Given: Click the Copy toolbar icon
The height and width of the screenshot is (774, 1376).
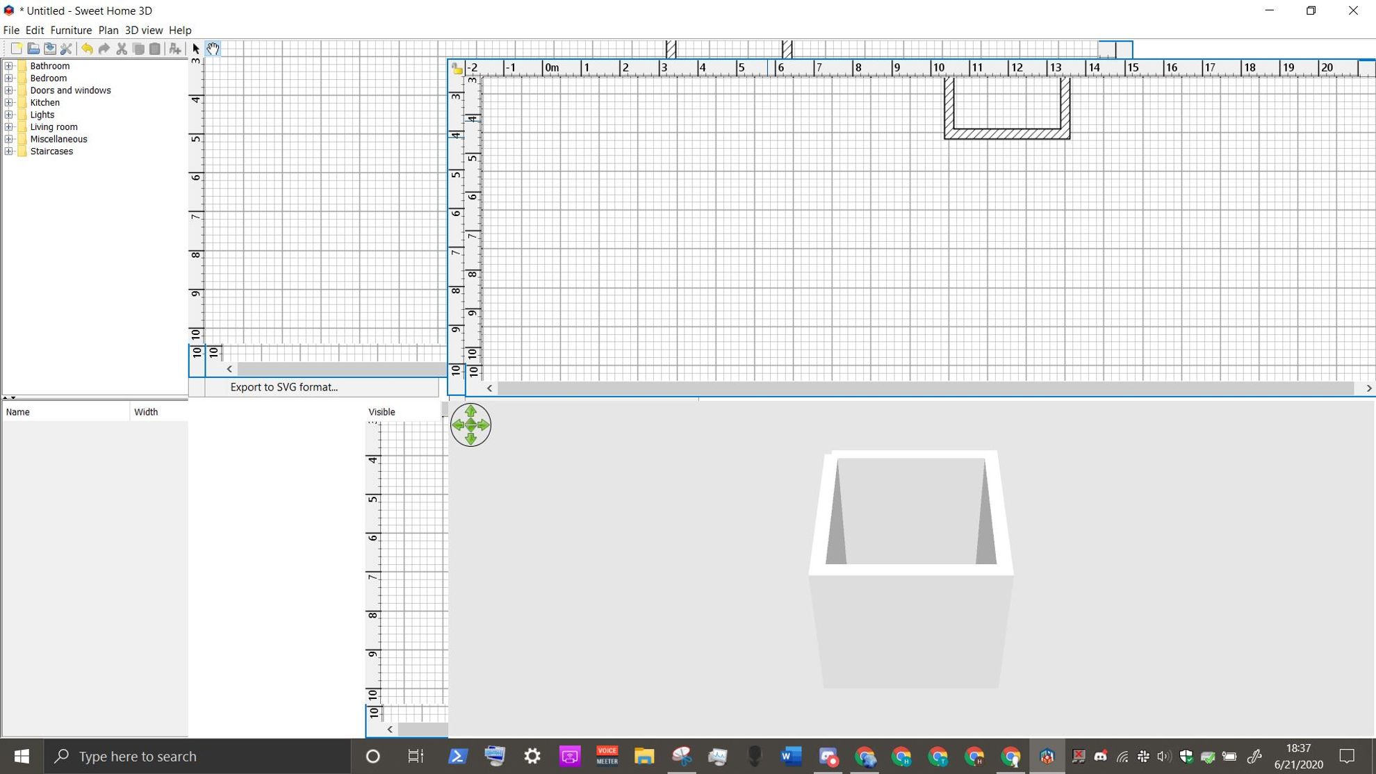Looking at the screenshot, I should 138,49.
